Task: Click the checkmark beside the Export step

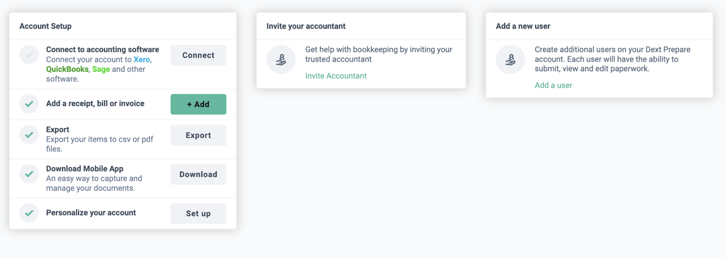Action: click(x=29, y=135)
